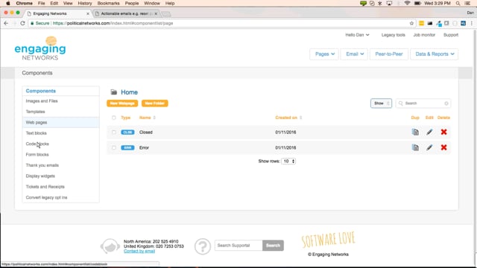Click the footer Search button
The width and height of the screenshot is (477, 268).
273,246
